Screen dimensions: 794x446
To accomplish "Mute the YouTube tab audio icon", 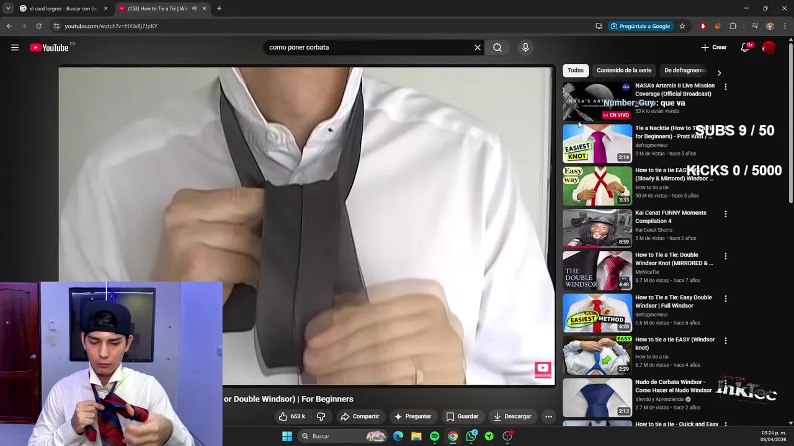I will (194, 9).
